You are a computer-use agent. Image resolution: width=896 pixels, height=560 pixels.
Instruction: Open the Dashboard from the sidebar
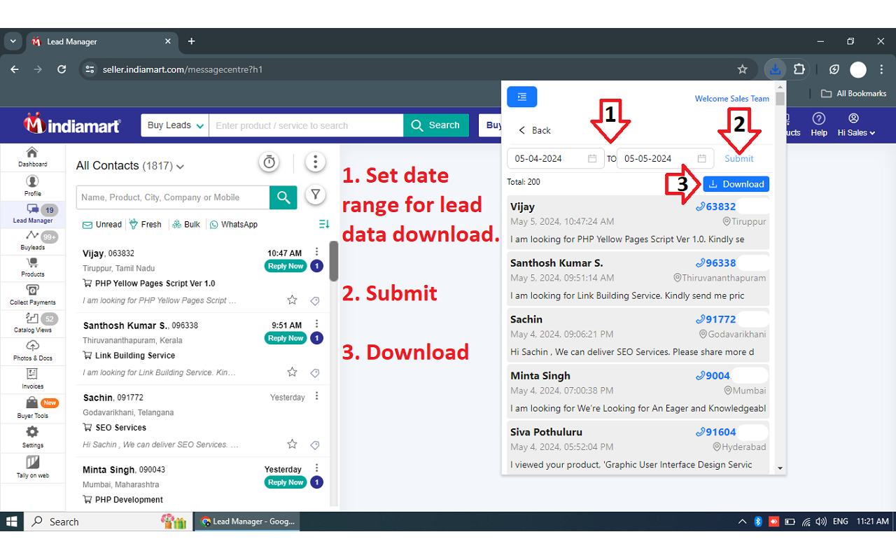coord(32,157)
